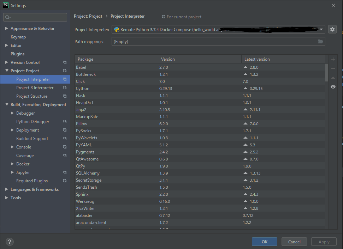The image size is (343, 249).
Task: Select the Cython package row
Action: [x=200, y=89]
